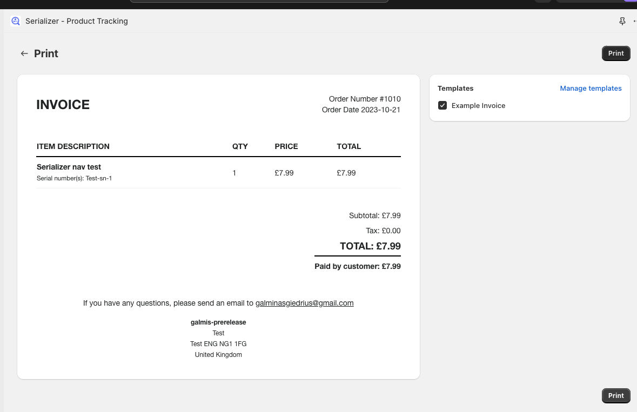
Task: Pin the Serializer app
Action: click(x=622, y=21)
